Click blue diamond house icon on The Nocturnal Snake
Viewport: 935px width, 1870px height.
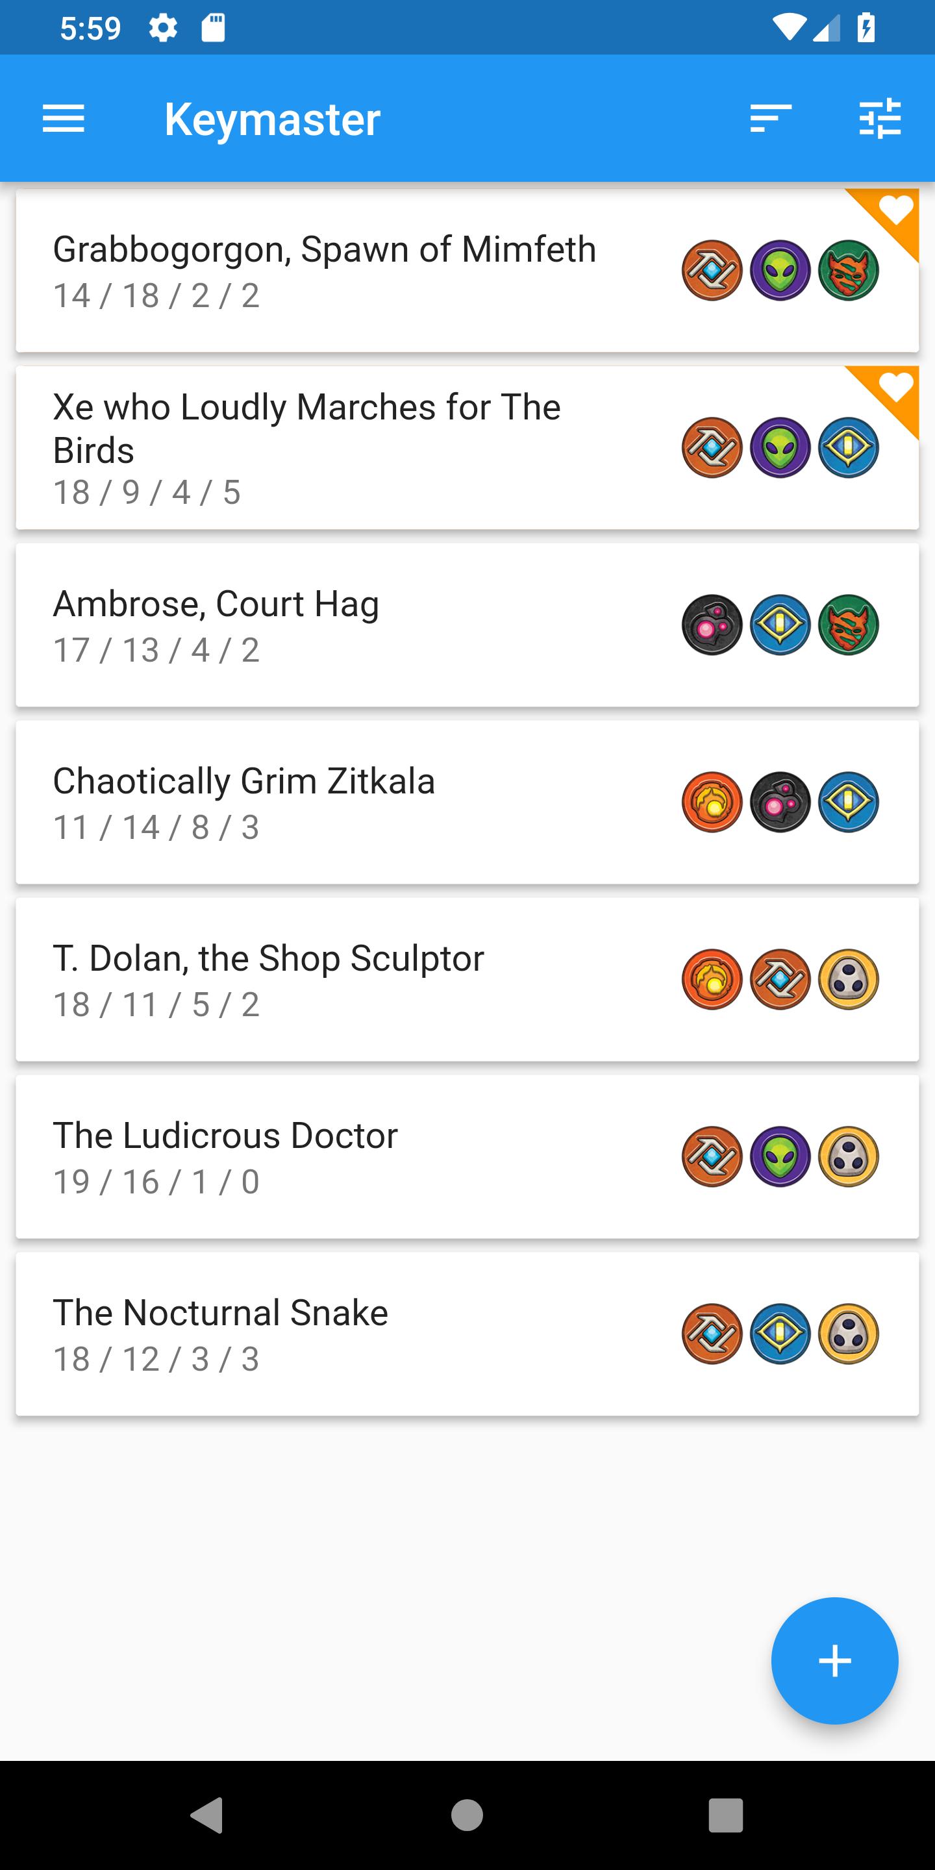click(x=780, y=1334)
